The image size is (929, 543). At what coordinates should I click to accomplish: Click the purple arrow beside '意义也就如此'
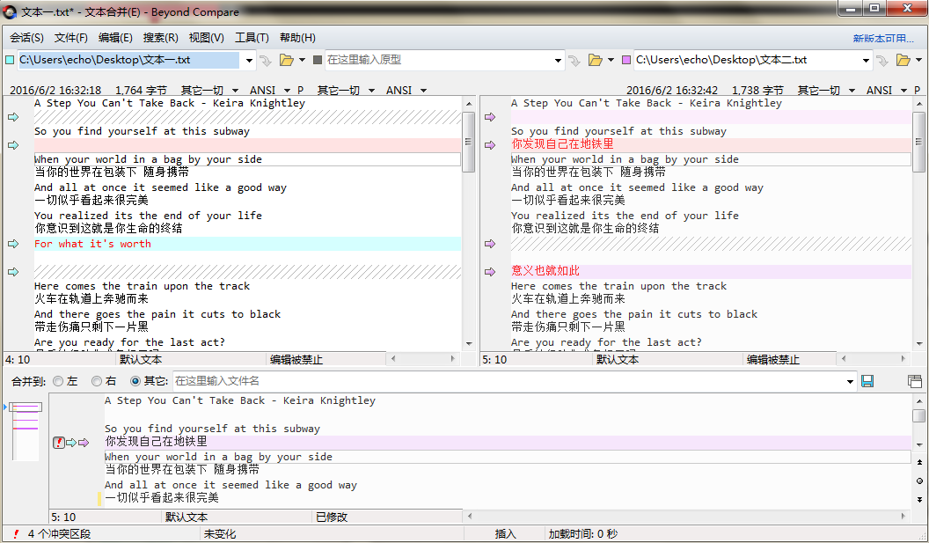click(490, 272)
